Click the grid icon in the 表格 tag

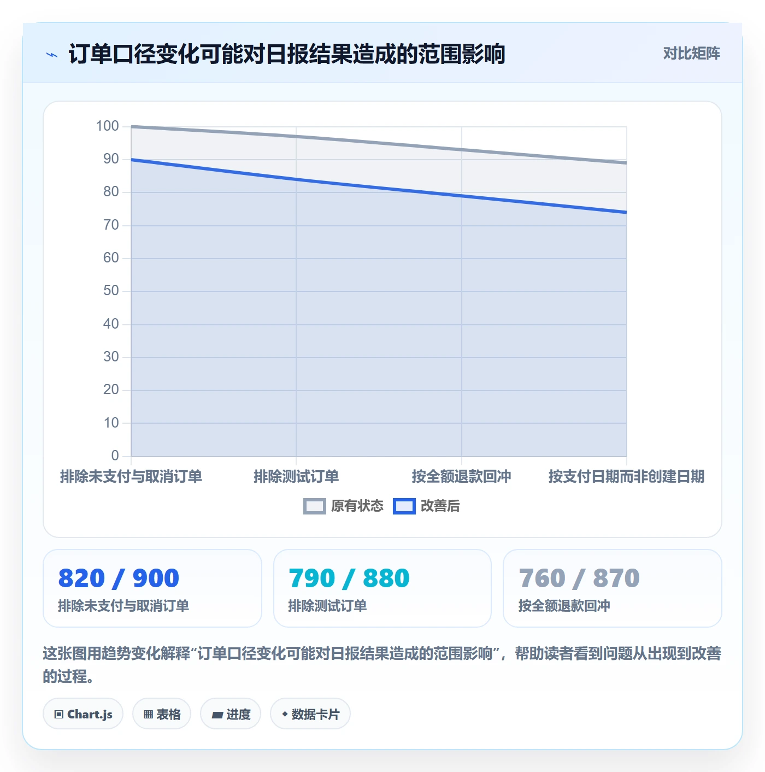click(148, 715)
